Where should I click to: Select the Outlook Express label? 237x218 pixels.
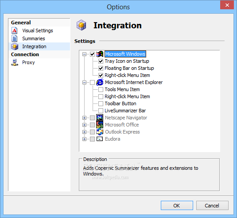point(122,132)
